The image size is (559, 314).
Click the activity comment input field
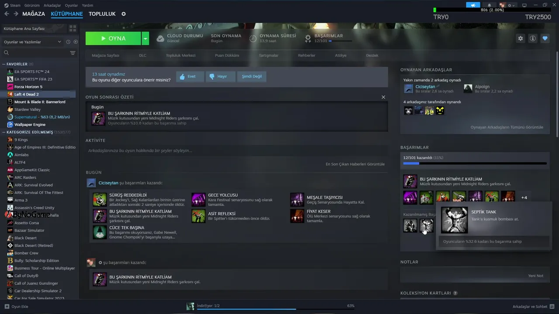pyautogui.click(x=237, y=150)
